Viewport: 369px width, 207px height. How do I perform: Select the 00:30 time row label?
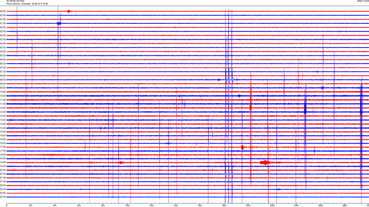click(x=3, y=15)
